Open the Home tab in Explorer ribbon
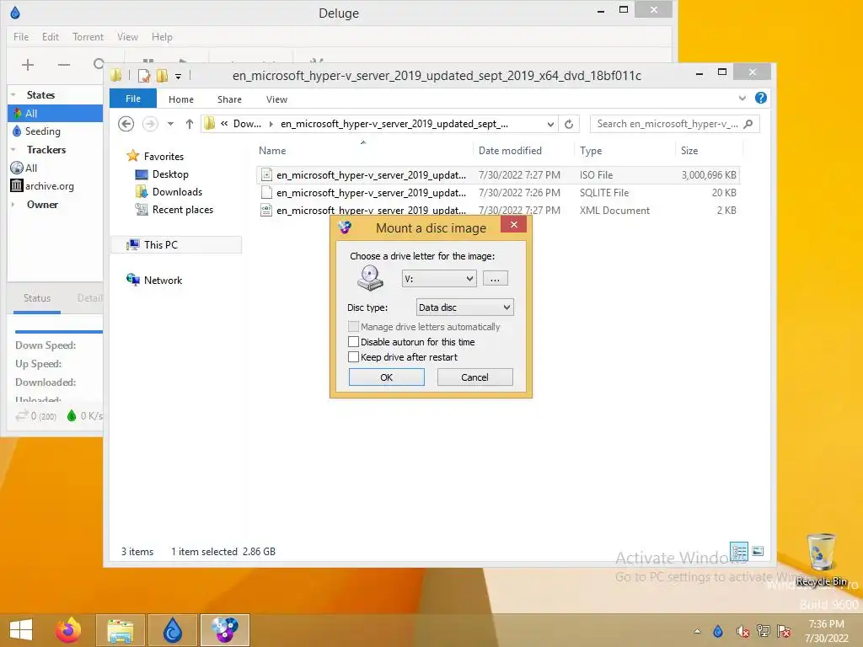This screenshot has width=863, height=647. (180, 99)
